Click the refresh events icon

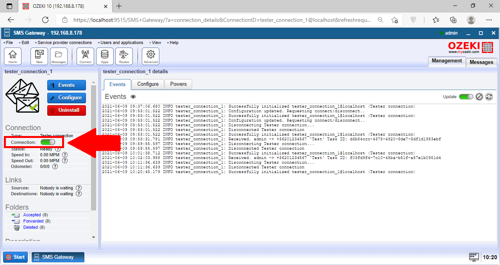click(x=489, y=97)
